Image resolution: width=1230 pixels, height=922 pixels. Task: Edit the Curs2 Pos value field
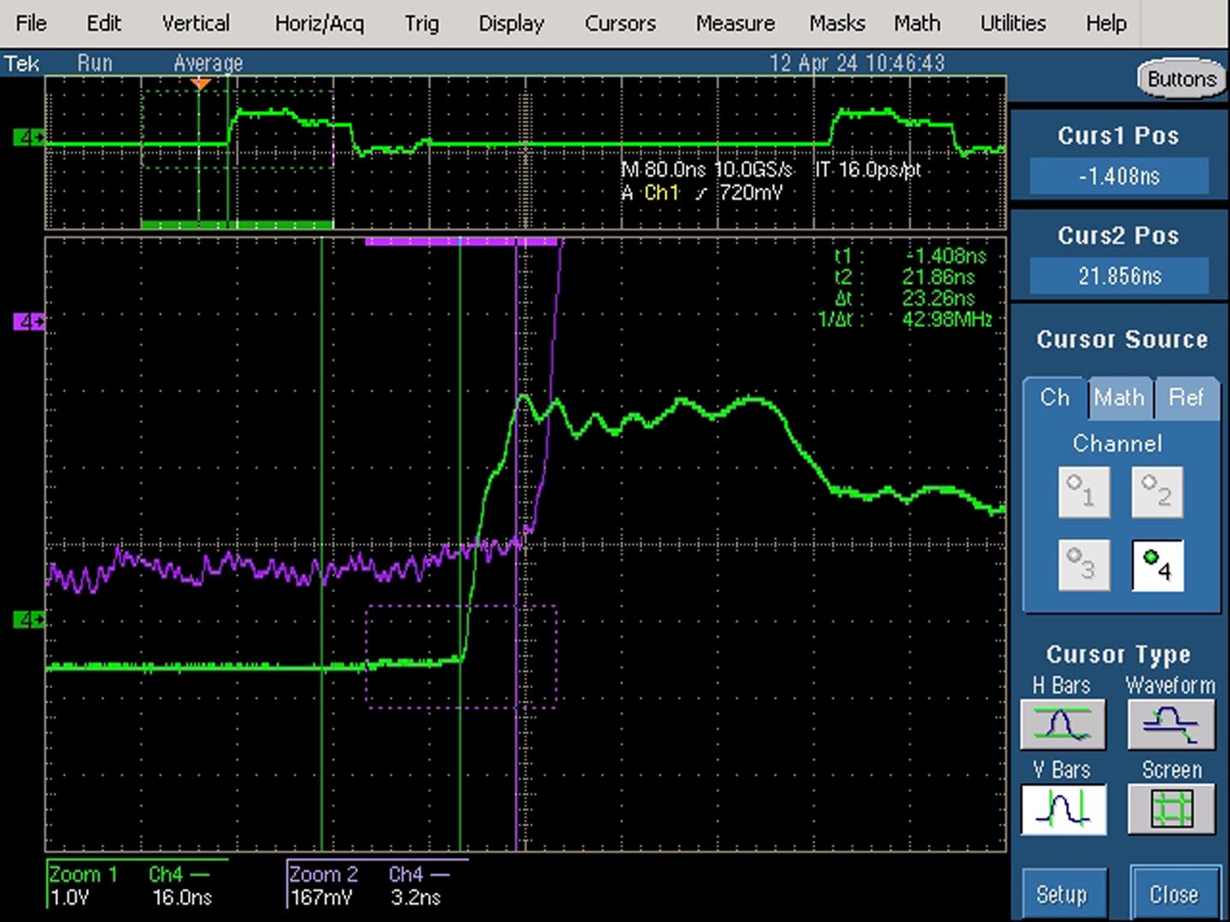[1119, 276]
